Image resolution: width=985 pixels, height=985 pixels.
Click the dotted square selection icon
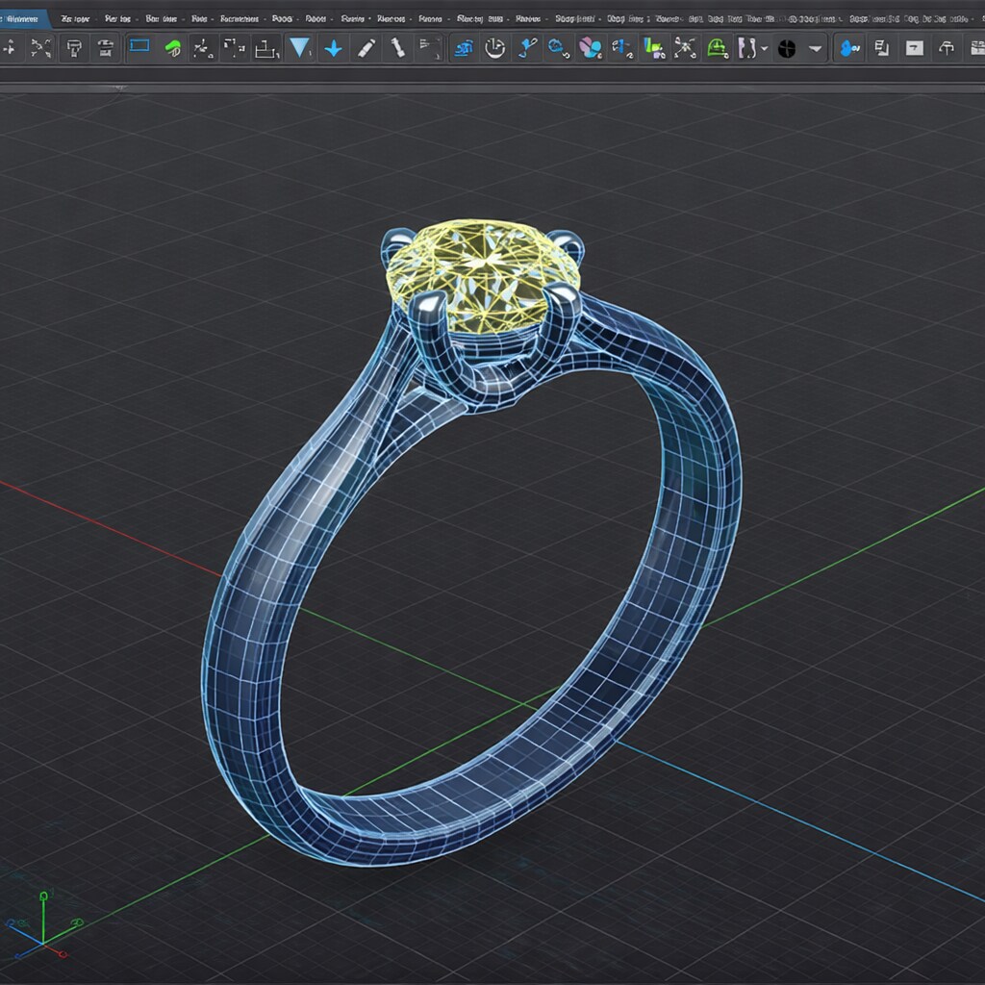click(234, 48)
